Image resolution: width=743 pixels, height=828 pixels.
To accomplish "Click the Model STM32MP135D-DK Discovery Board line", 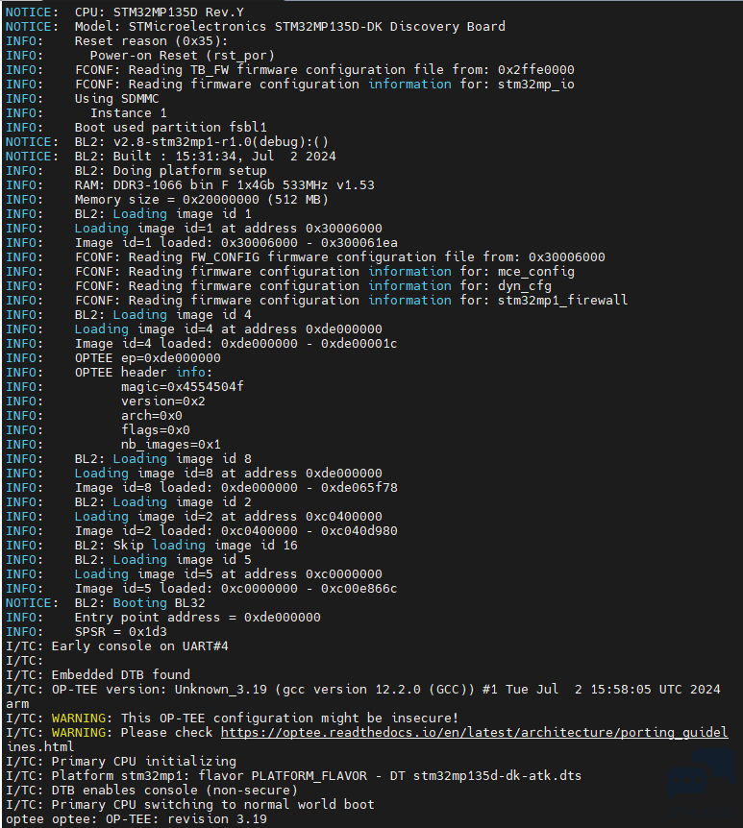I will (x=256, y=26).
